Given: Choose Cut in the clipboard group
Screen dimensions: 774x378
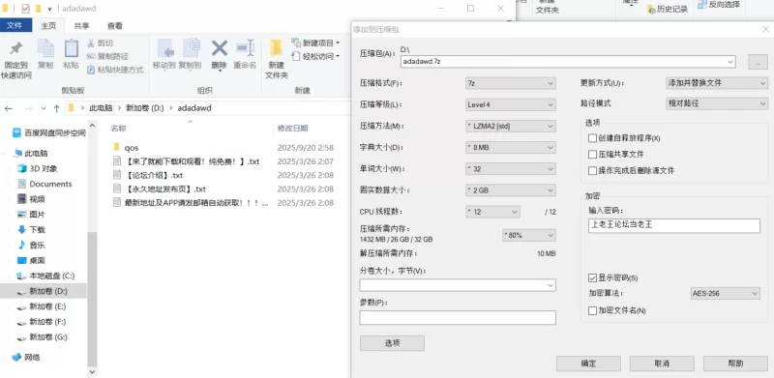Looking at the screenshot, I should coord(101,43).
